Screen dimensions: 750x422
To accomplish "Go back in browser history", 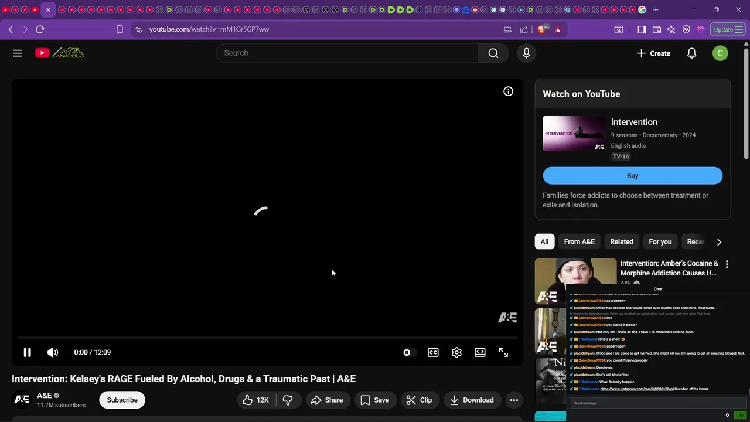I will [x=11, y=29].
